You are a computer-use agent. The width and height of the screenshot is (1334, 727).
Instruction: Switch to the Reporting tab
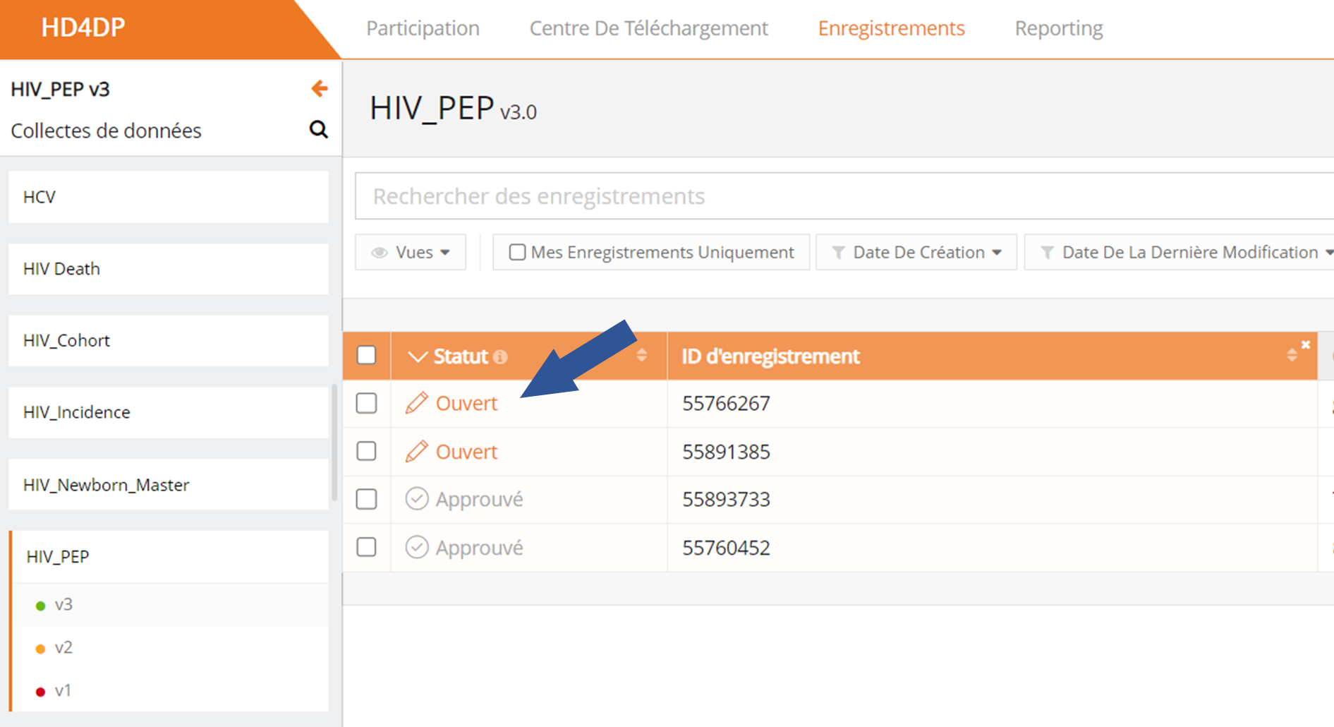(x=1058, y=28)
